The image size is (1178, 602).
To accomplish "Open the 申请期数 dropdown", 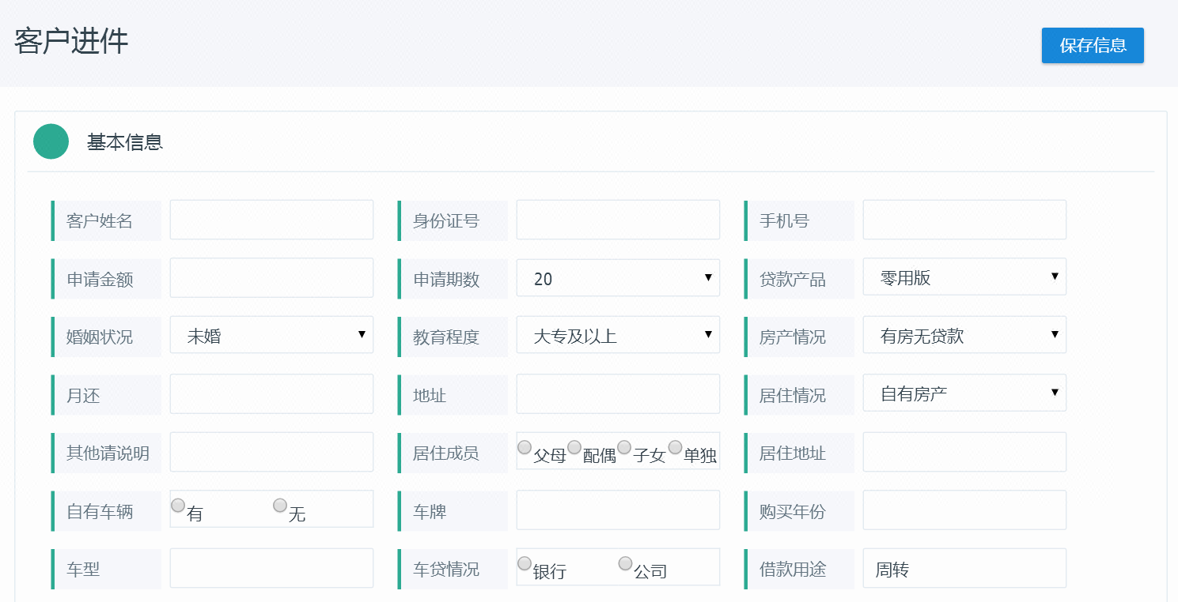I will coord(618,278).
